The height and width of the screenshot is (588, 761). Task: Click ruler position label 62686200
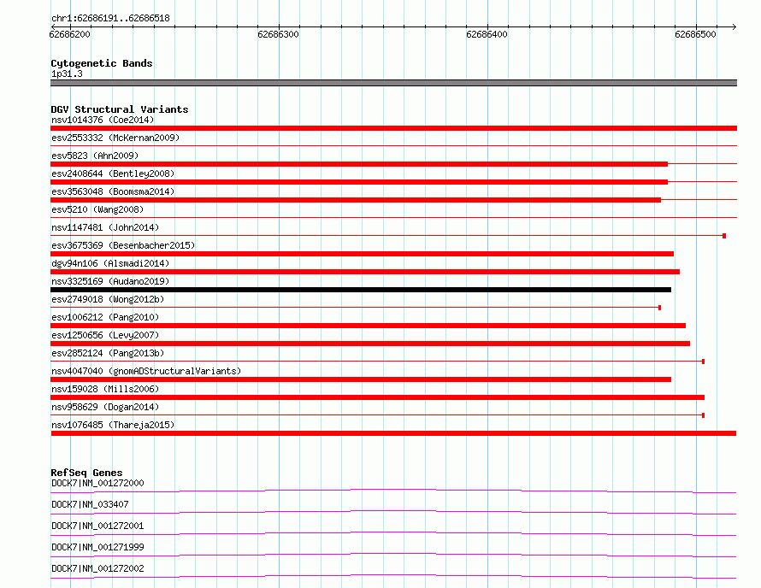(69, 34)
